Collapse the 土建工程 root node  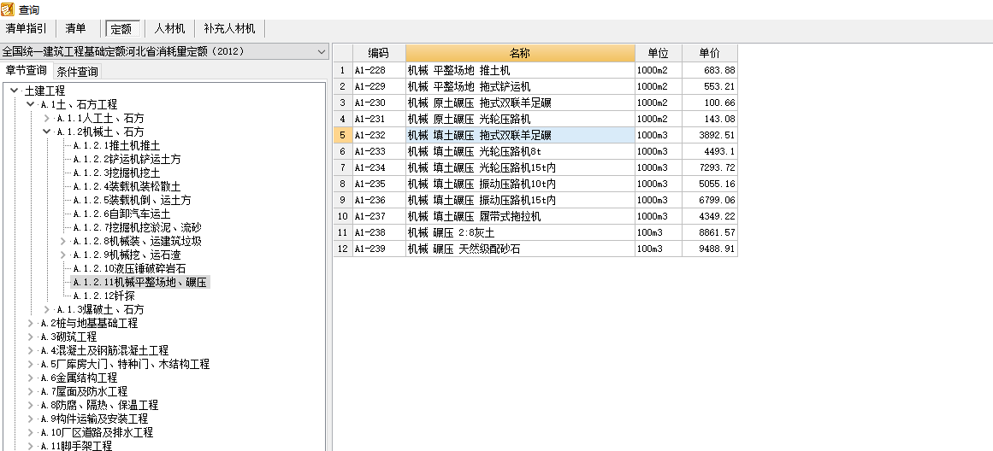[x=15, y=91]
